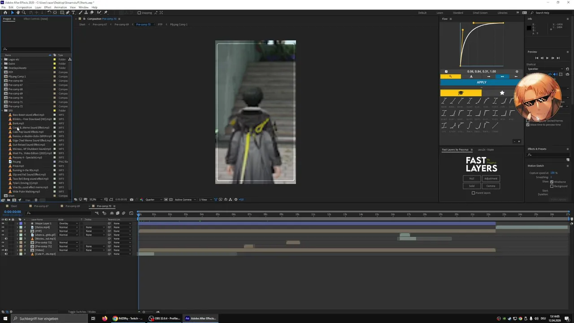This screenshot has width=574, height=323.
Task: Open the Graph Editor icon in the timeline
Action: pos(131,213)
